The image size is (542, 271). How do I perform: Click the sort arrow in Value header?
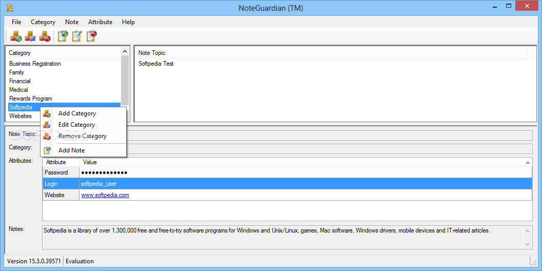pos(528,162)
